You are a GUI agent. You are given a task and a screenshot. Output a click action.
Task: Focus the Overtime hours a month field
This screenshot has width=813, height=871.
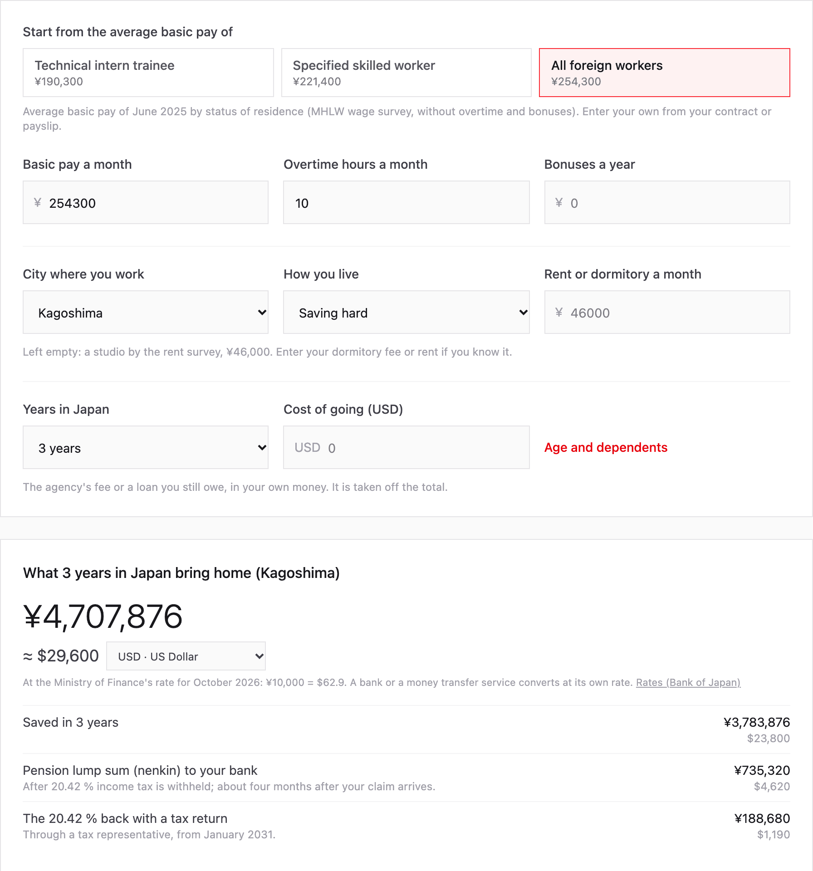coord(406,202)
